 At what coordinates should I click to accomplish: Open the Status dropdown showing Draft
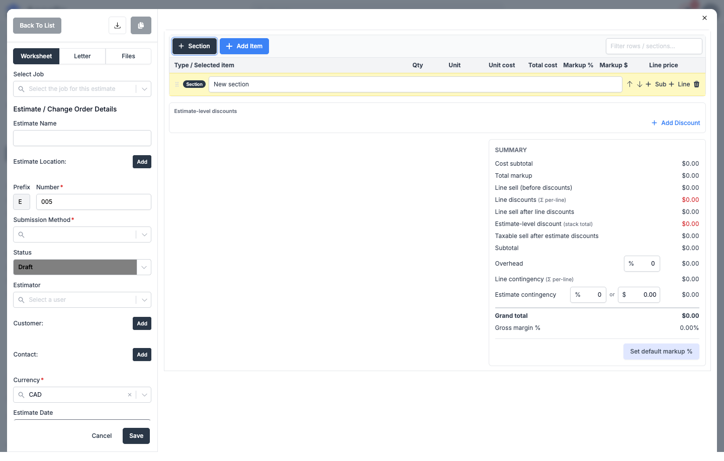coord(144,267)
